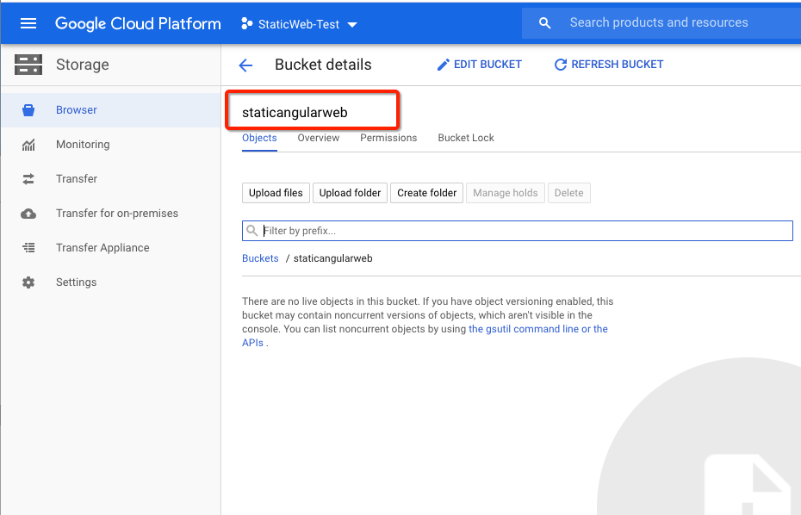Click the refresh circular arrow icon

561,65
